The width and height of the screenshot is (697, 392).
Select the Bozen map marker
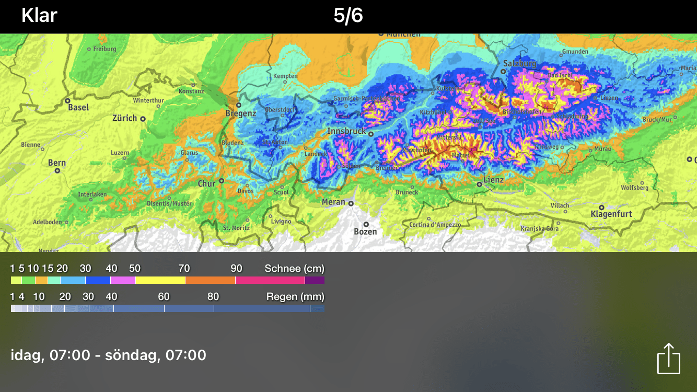pyautogui.click(x=366, y=224)
